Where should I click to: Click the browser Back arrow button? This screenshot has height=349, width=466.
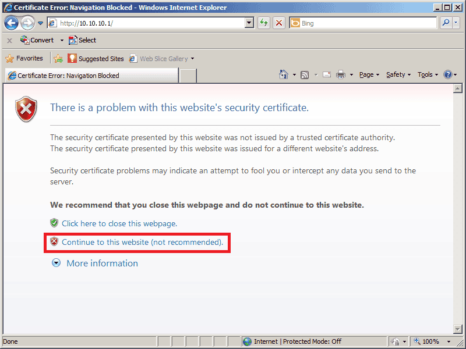11,23
